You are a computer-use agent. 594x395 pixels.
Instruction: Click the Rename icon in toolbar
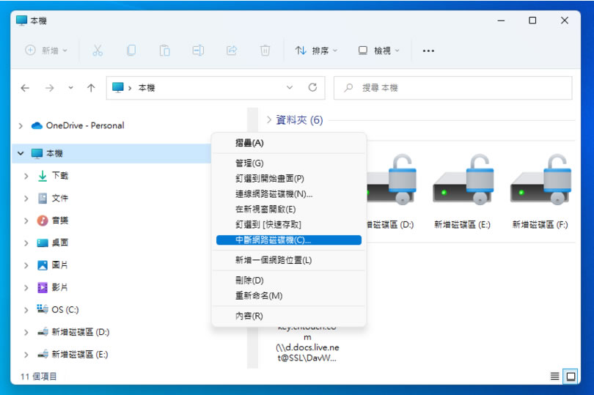pyautogui.click(x=198, y=51)
